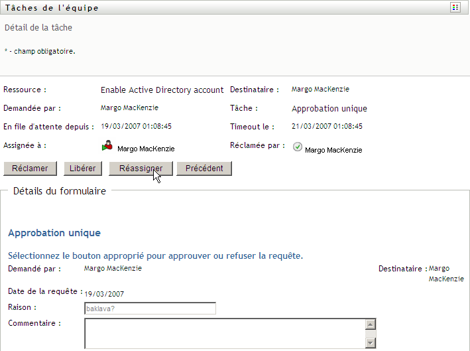Click the green claimed checkmark icon
The image size is (470, 351).
pos(298,147)
